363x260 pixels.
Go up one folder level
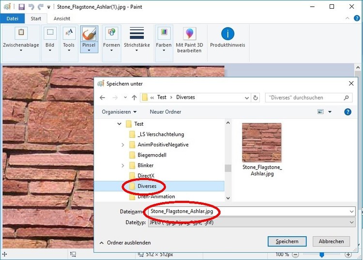134,98
